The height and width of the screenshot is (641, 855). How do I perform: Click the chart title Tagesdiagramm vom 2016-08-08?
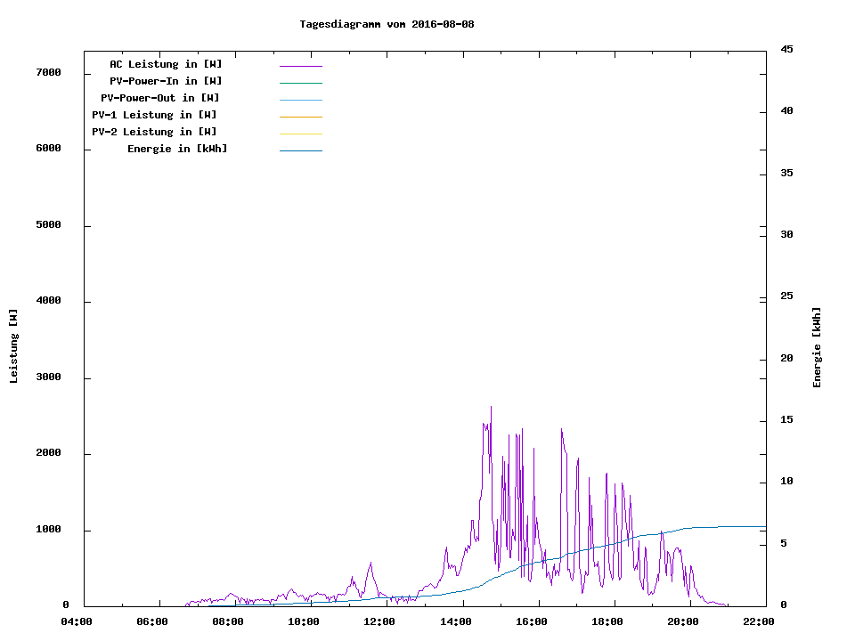[387, 24]
